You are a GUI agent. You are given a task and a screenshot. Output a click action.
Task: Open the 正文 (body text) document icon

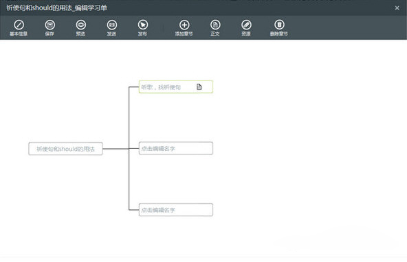(x=215, y=25)
